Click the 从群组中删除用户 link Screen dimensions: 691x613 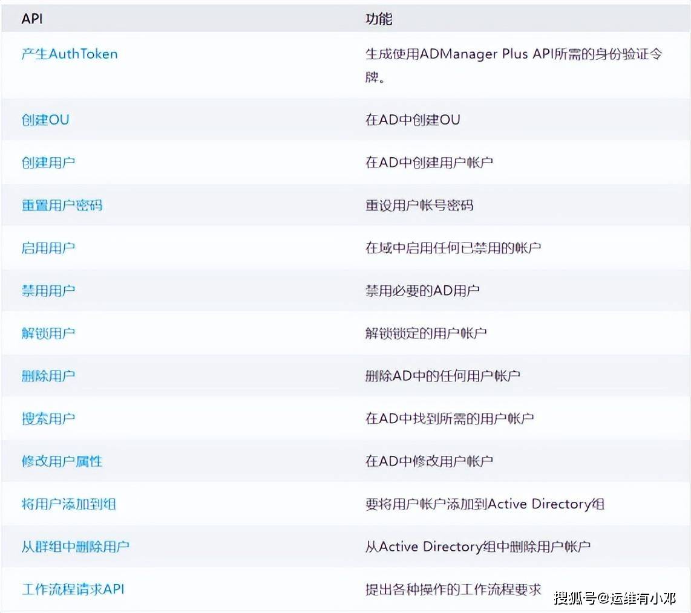(x=76, y=547)
